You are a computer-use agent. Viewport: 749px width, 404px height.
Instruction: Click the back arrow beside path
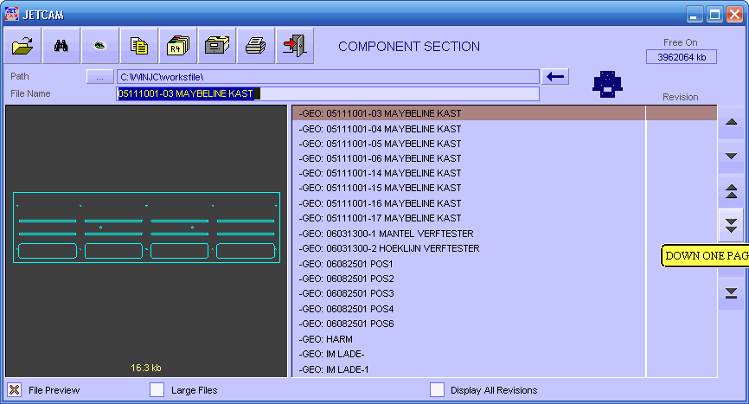pos(555,76)
